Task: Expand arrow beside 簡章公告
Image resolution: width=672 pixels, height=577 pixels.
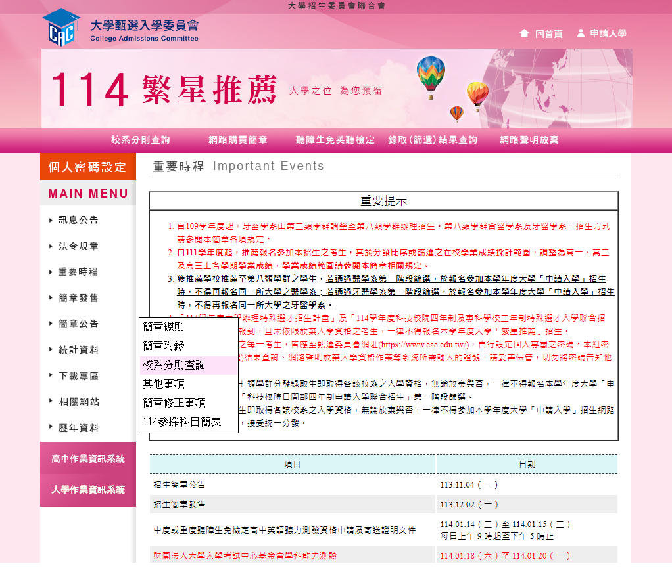Action: click(51, 324)
